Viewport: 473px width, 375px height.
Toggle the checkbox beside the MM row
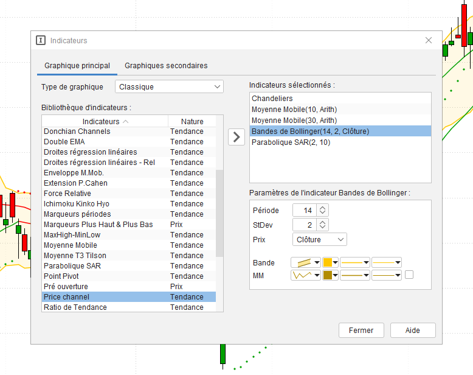[x=409, y=275]
